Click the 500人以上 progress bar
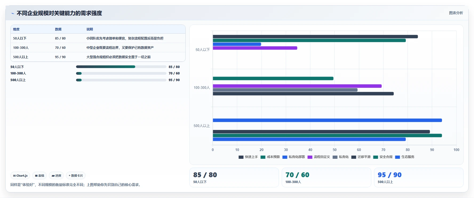Screen dimensions: 474x198 coord(121,80)
